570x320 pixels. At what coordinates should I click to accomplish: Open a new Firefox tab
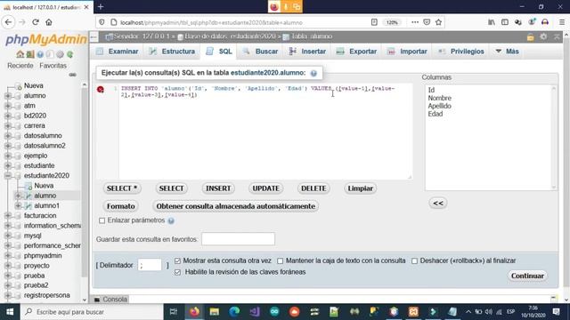[101, 7]
